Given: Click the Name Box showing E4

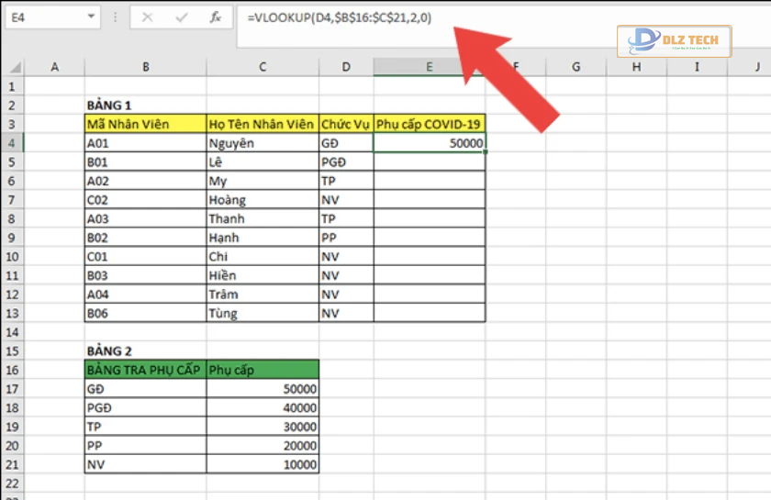Looking at the screenshot, I should [x=52, y=17].
